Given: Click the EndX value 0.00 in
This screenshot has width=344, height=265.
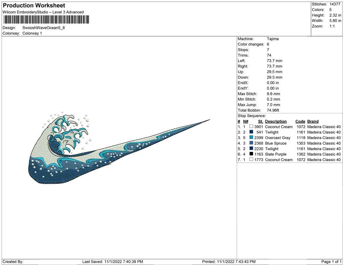Looking at the screenshot, I should click(273, 82).
